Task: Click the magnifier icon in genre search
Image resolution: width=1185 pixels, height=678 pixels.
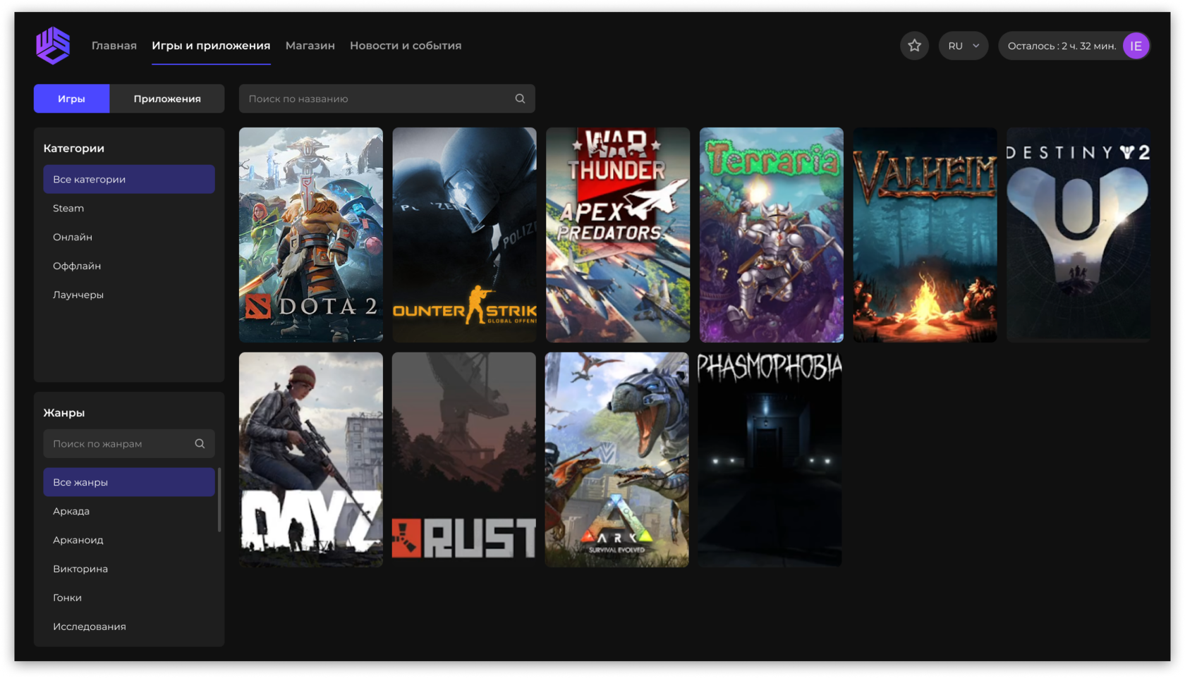Action: pos(200,444)
